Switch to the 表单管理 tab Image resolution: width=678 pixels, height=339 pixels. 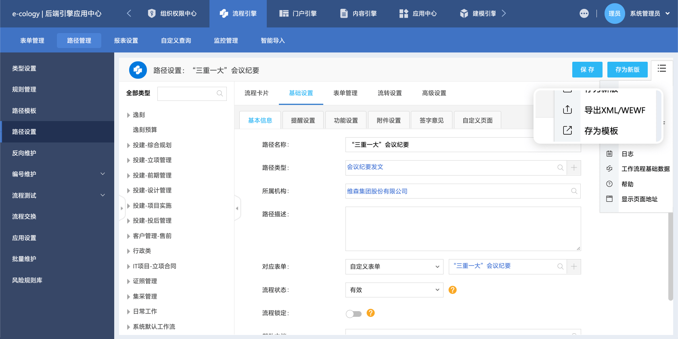(x=345, y=93)
